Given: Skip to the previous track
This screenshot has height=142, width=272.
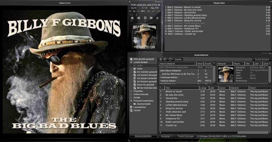Looking at the screenshot, I should (x=138, y=18).
